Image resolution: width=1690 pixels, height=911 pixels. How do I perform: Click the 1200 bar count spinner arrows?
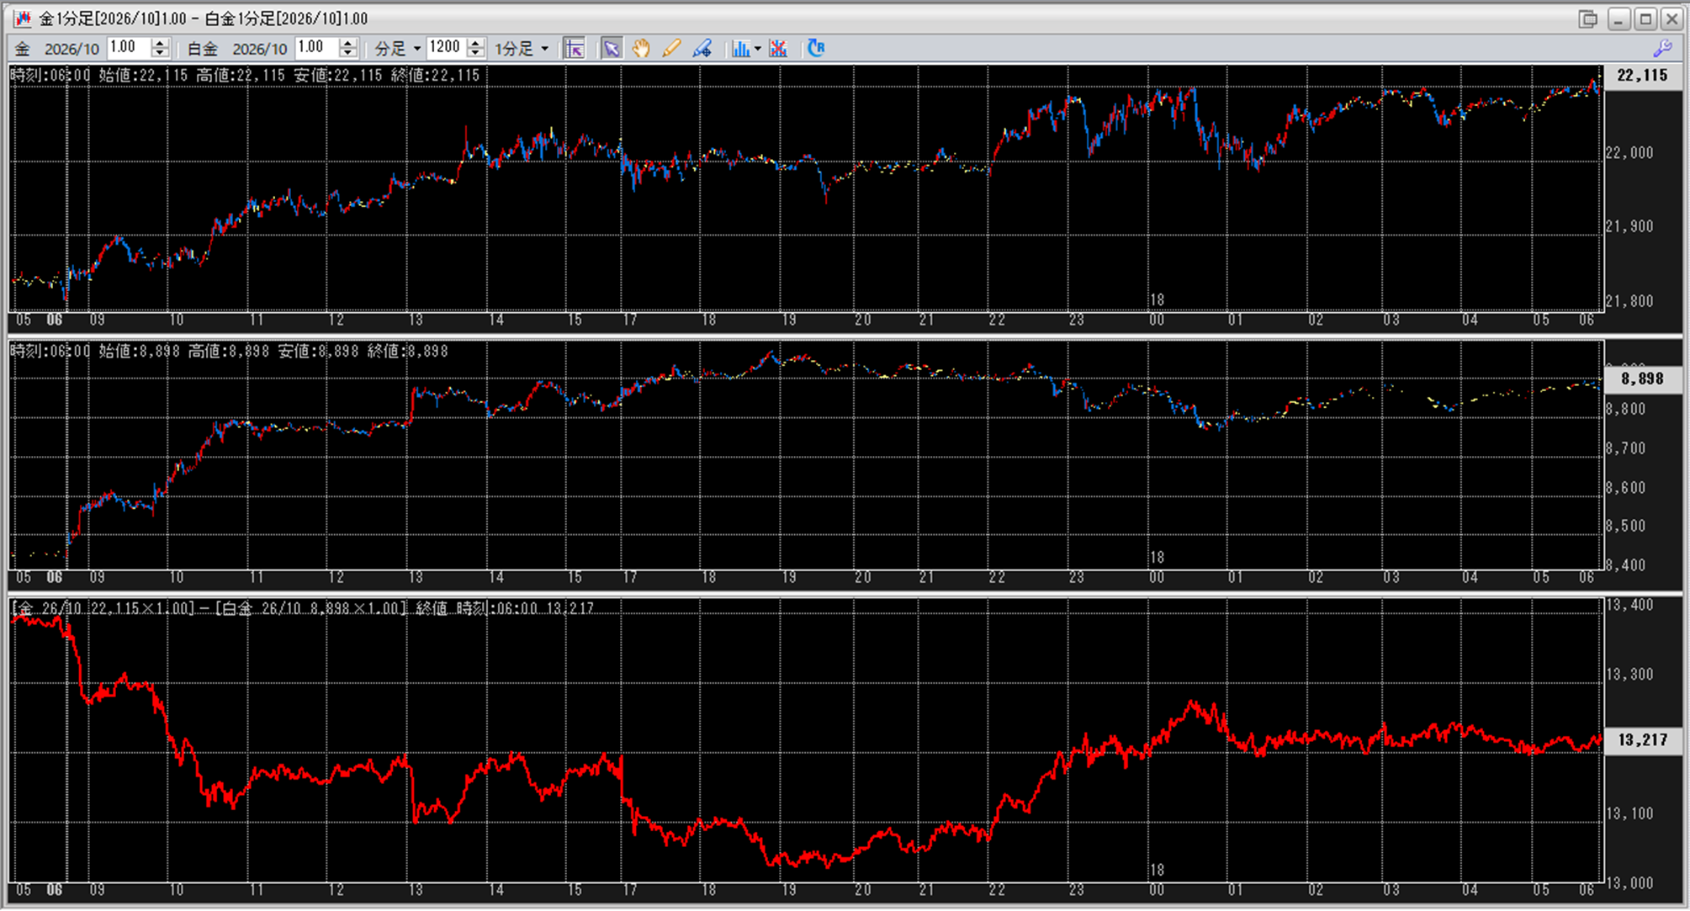point(475,48)
